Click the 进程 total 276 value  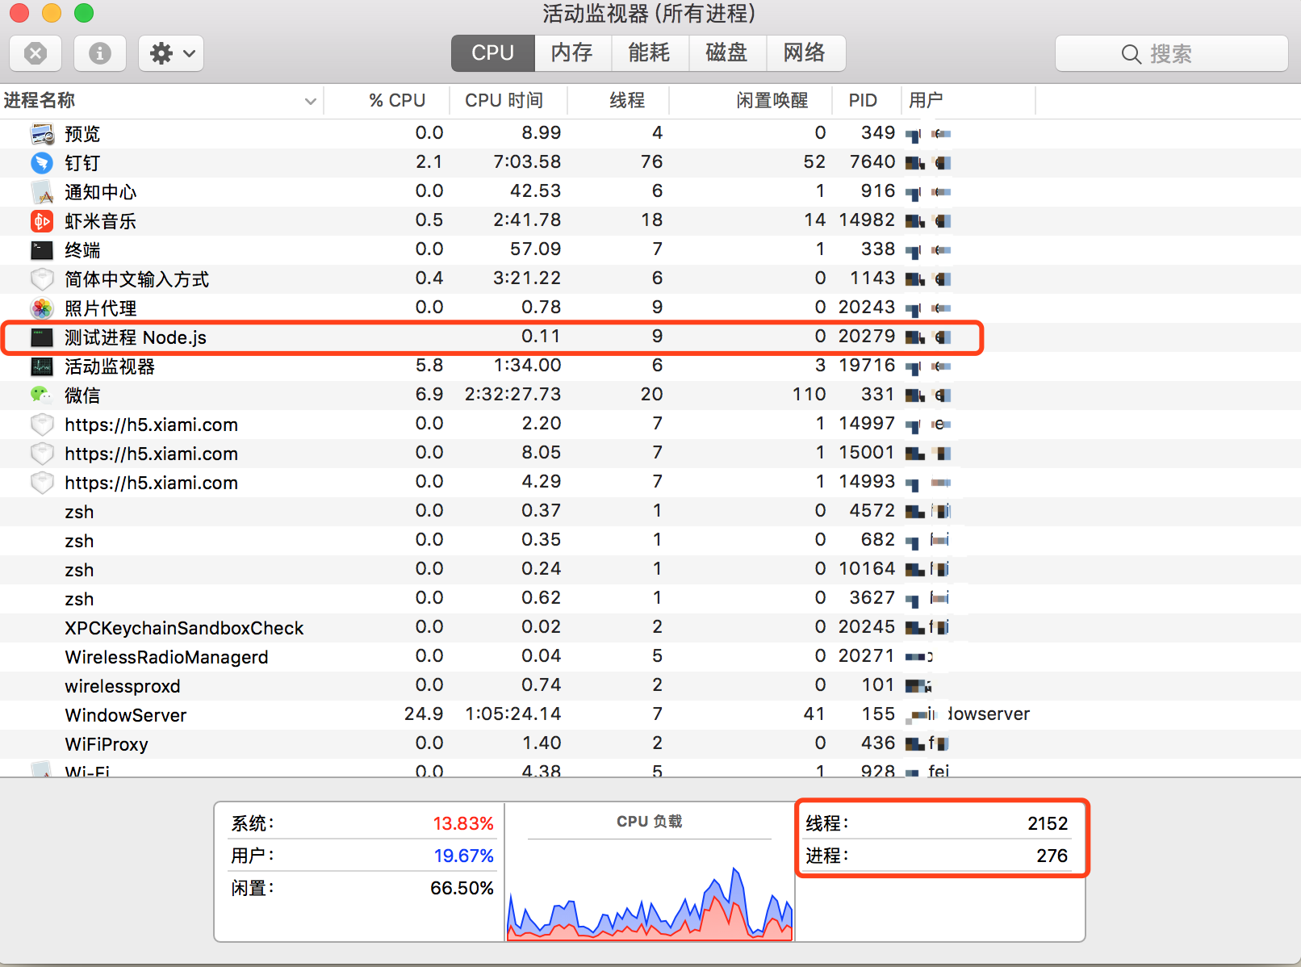point(1052,856)
